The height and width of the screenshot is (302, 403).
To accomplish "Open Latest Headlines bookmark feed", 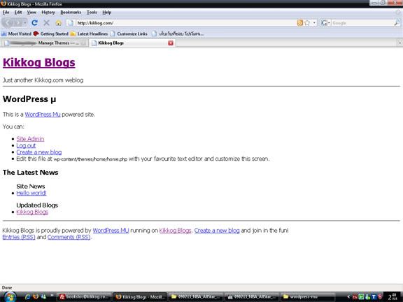I will tap(89, 34).
